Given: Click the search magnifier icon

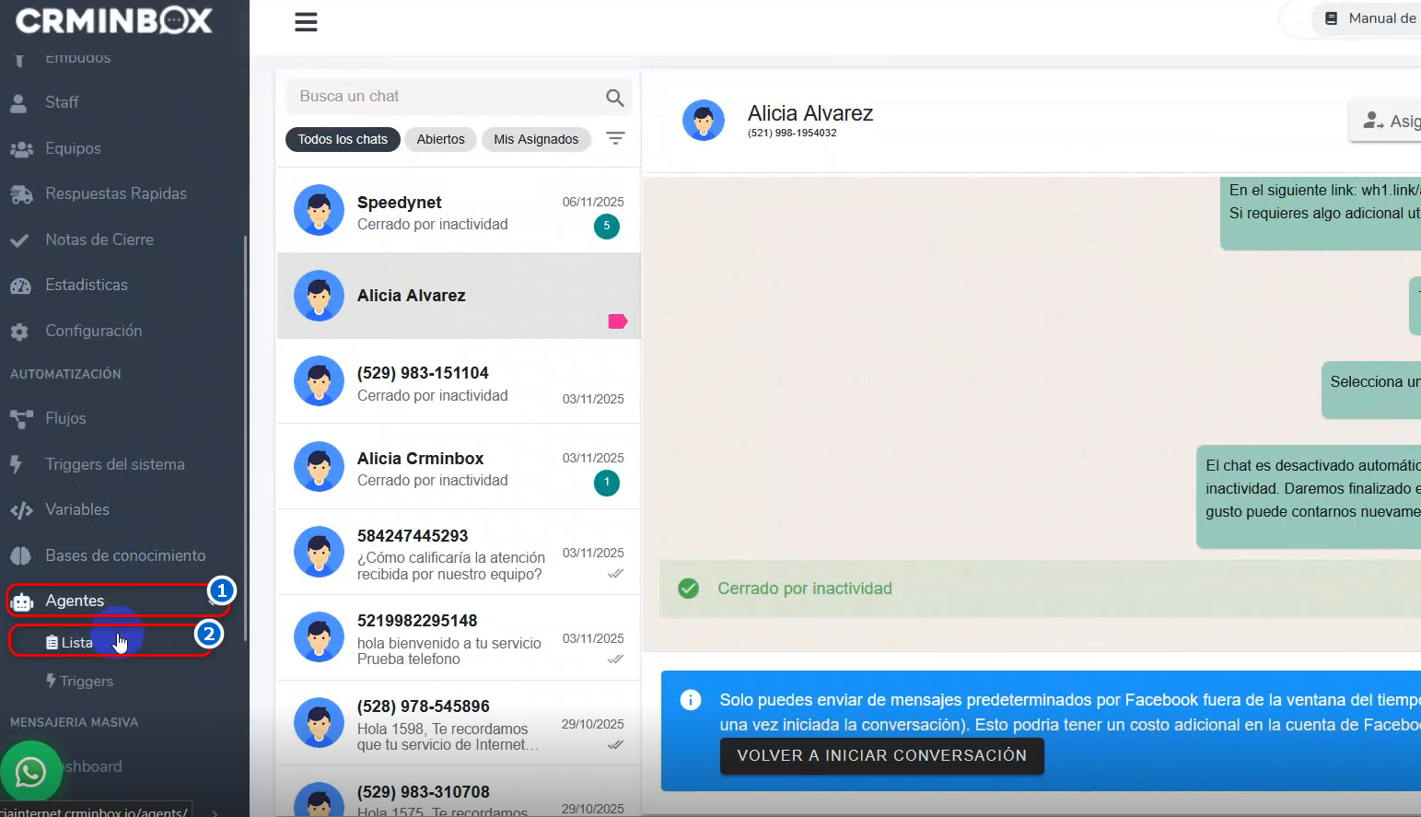Looking at the screenshot, I should pyautogui.click(x=614, y=98).
